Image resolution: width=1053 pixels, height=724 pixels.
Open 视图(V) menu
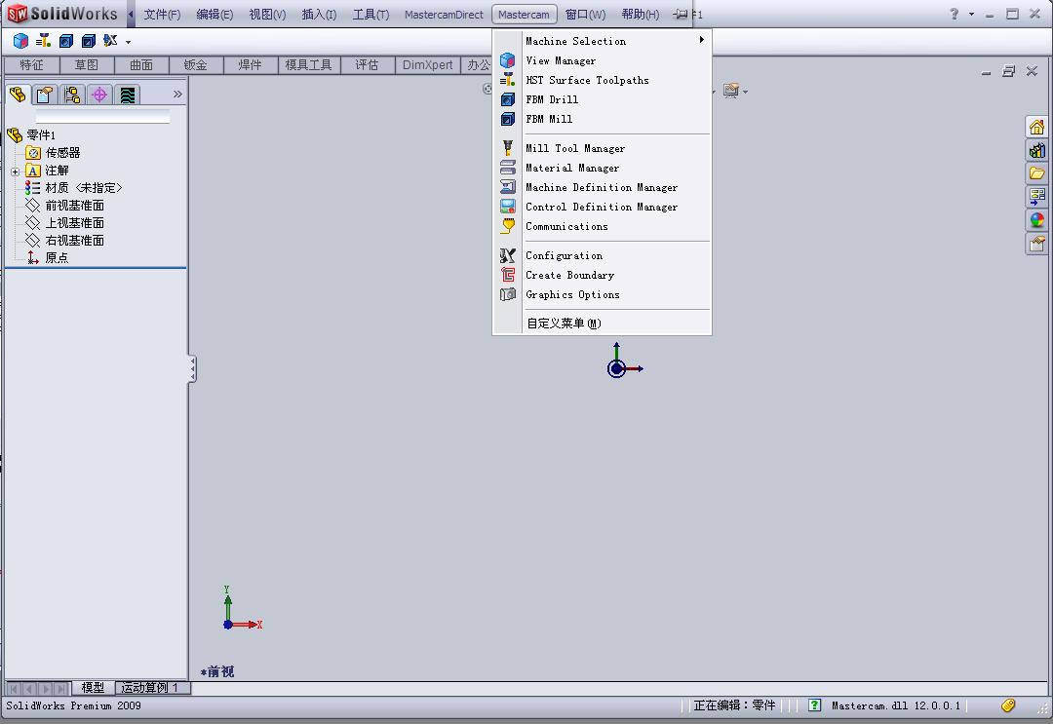coord(266,14)
